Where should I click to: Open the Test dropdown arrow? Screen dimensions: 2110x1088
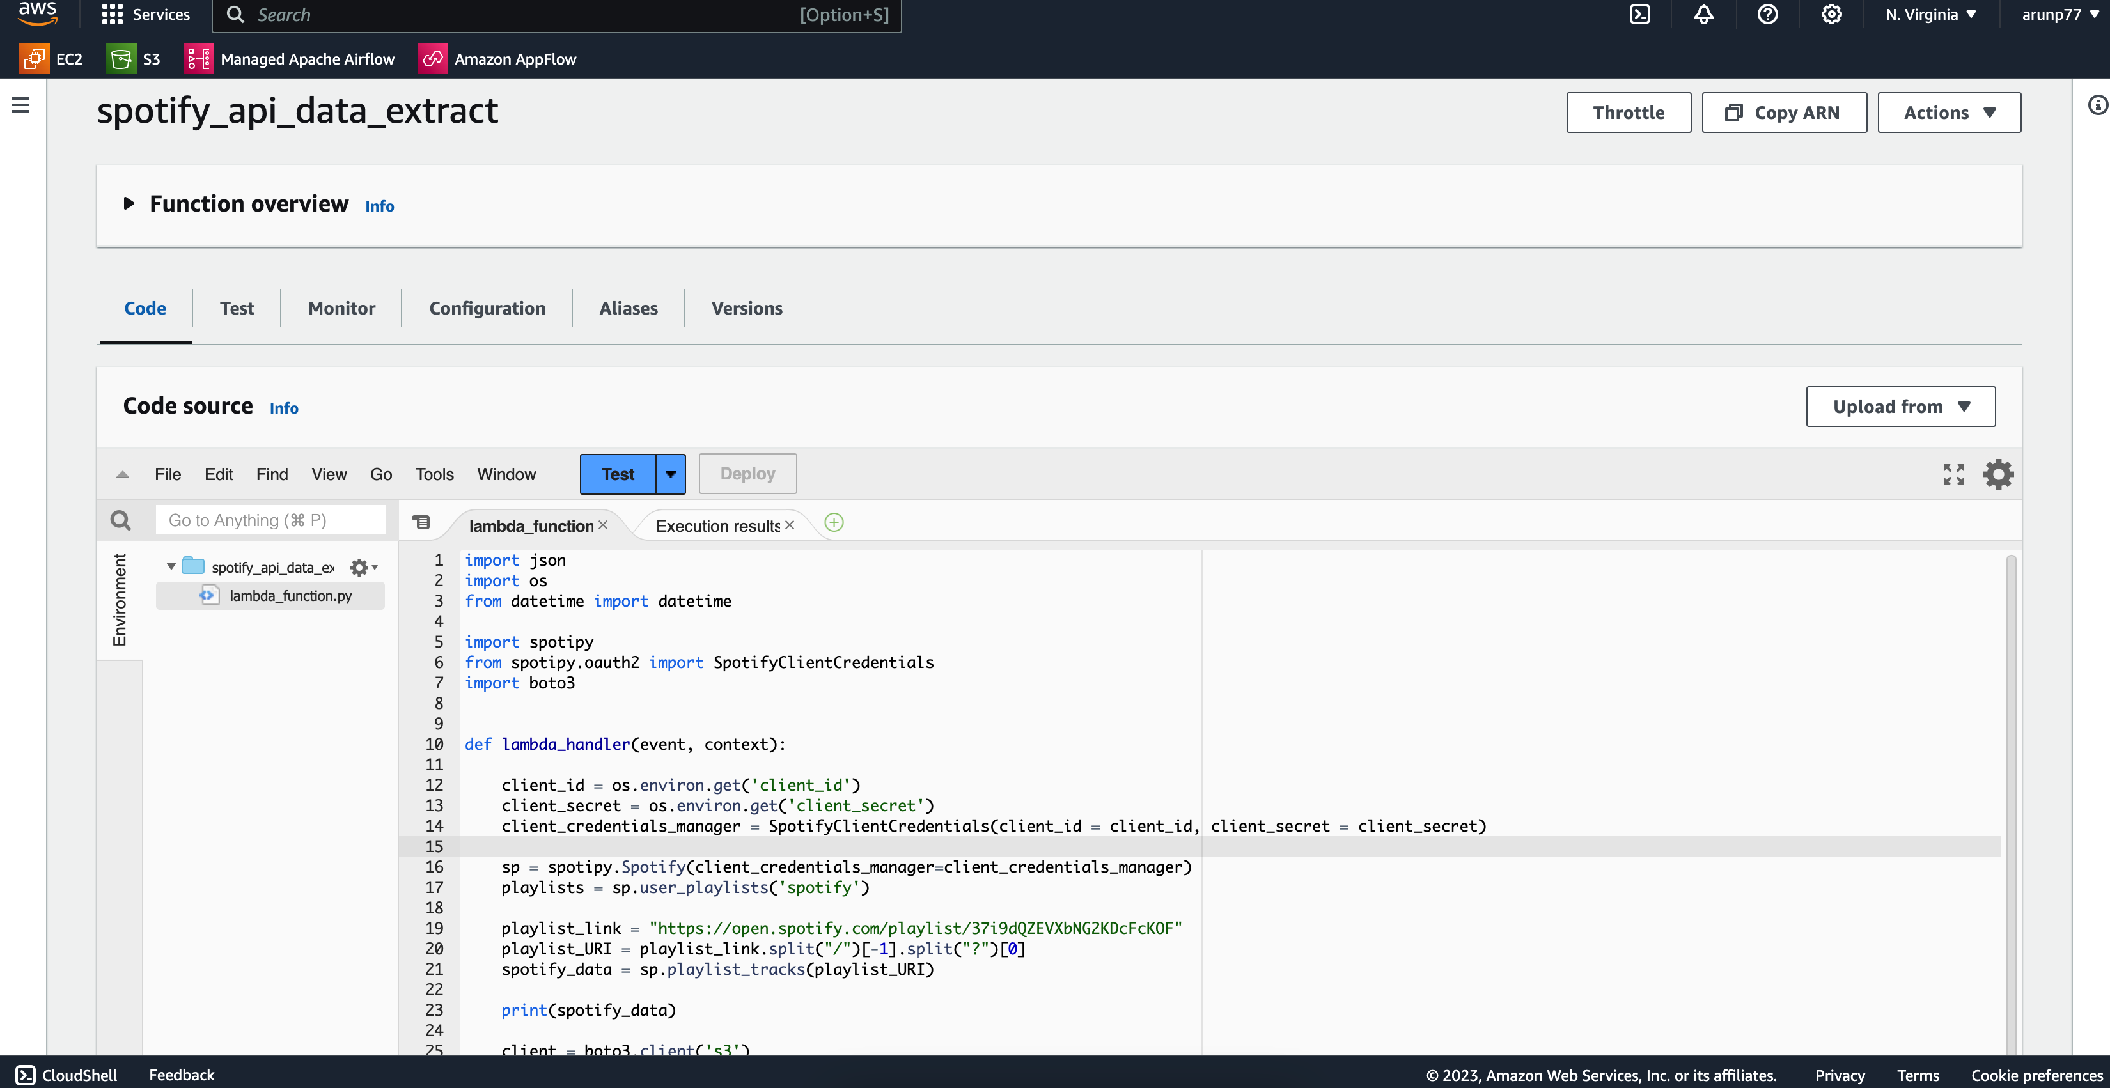click(669, 473)
